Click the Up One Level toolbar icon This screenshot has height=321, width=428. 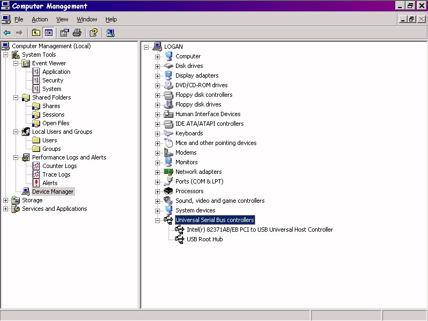tap(36, 33)
